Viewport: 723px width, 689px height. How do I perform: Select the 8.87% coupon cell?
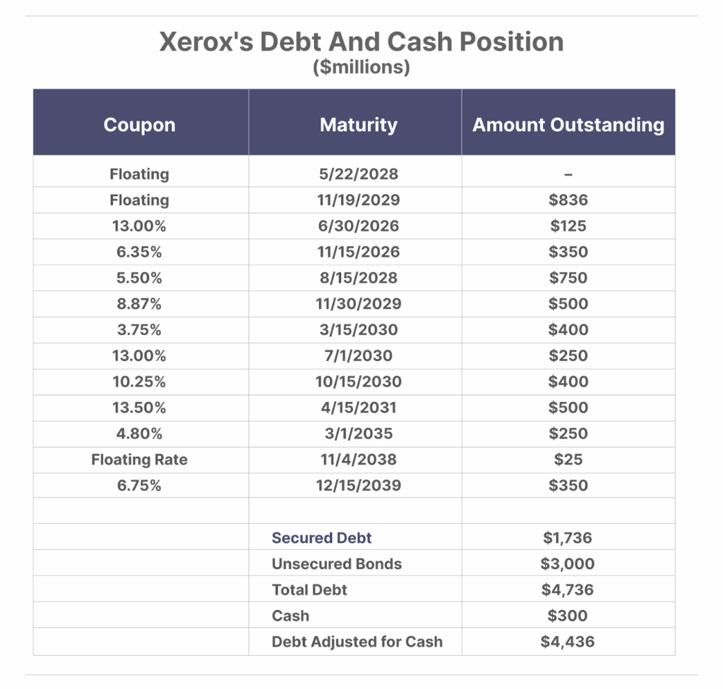(140, 304)
